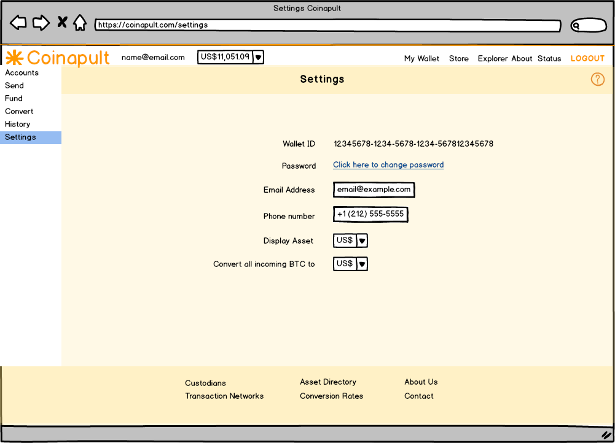Select Accounts in the sidebar
The image size is (615, 443).
pyautogui.click(x=22, y=72)
